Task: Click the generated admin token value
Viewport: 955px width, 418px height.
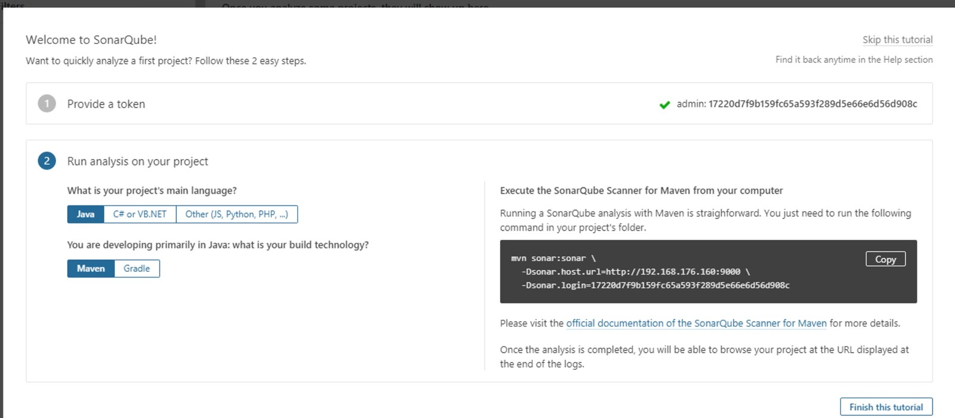Action: coord(812,104)
